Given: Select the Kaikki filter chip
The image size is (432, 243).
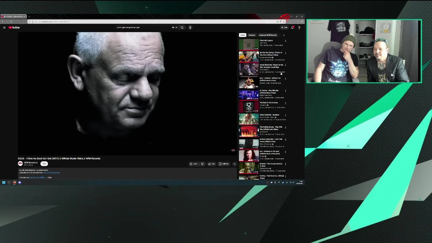Looking at the screenshot, I should point(242,35).
